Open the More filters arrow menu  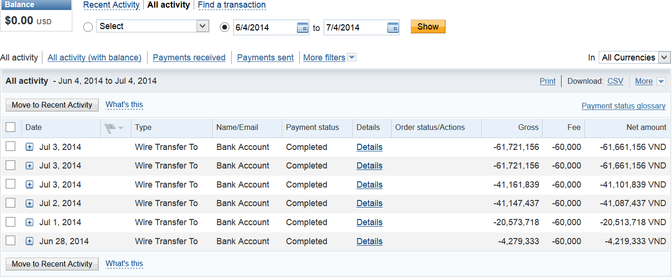352,58
